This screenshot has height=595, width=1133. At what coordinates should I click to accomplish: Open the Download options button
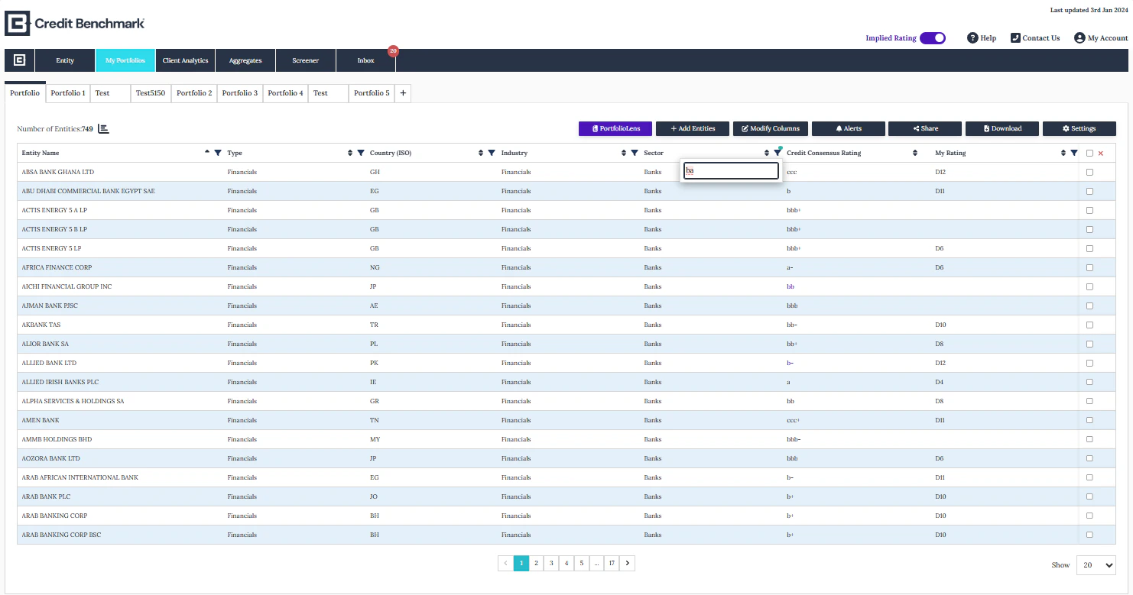click(x=1002, y=128)
